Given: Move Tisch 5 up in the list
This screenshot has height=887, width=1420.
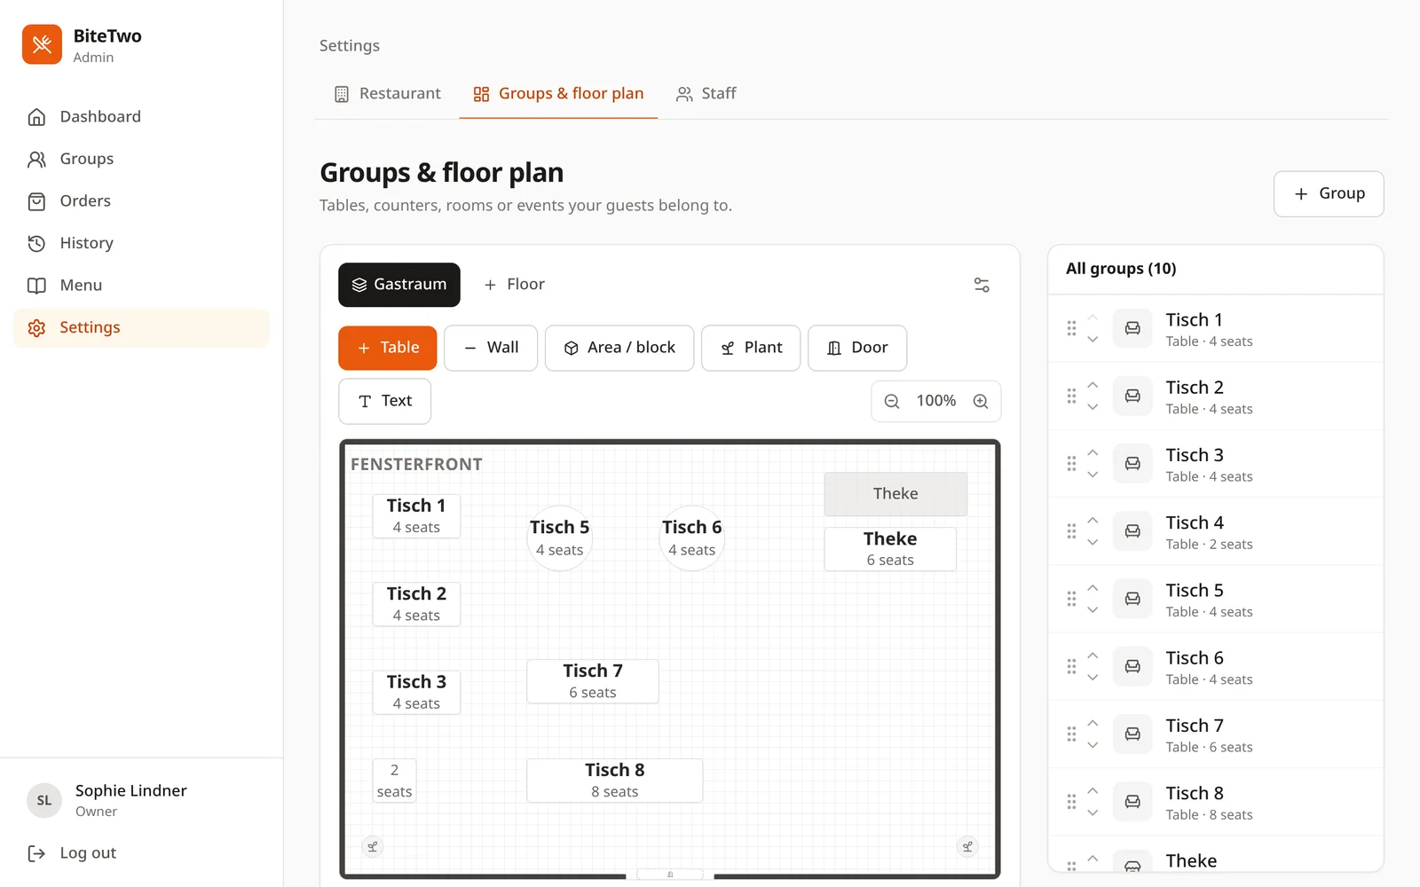Looking at the screenshot, I should [x=1093, y=588].
